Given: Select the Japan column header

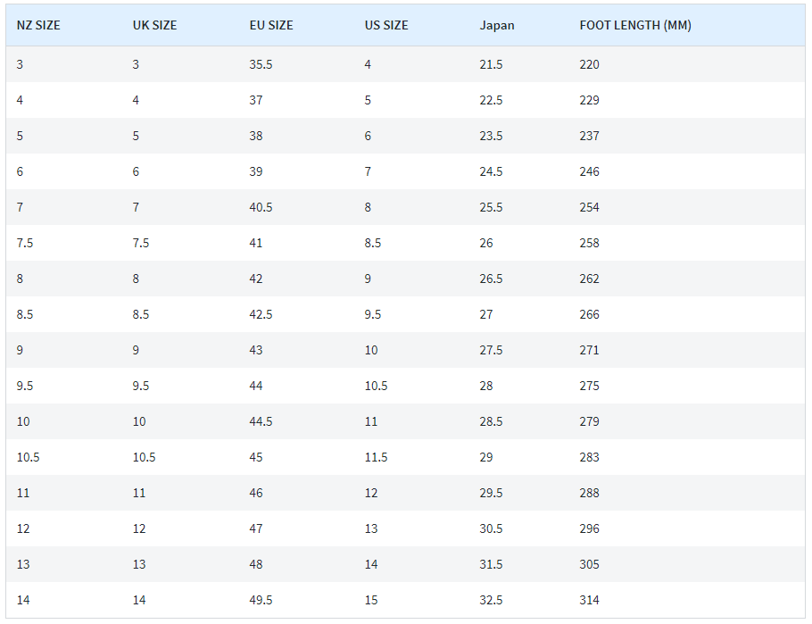Looking at the screenshot, I should pos(497,25).
